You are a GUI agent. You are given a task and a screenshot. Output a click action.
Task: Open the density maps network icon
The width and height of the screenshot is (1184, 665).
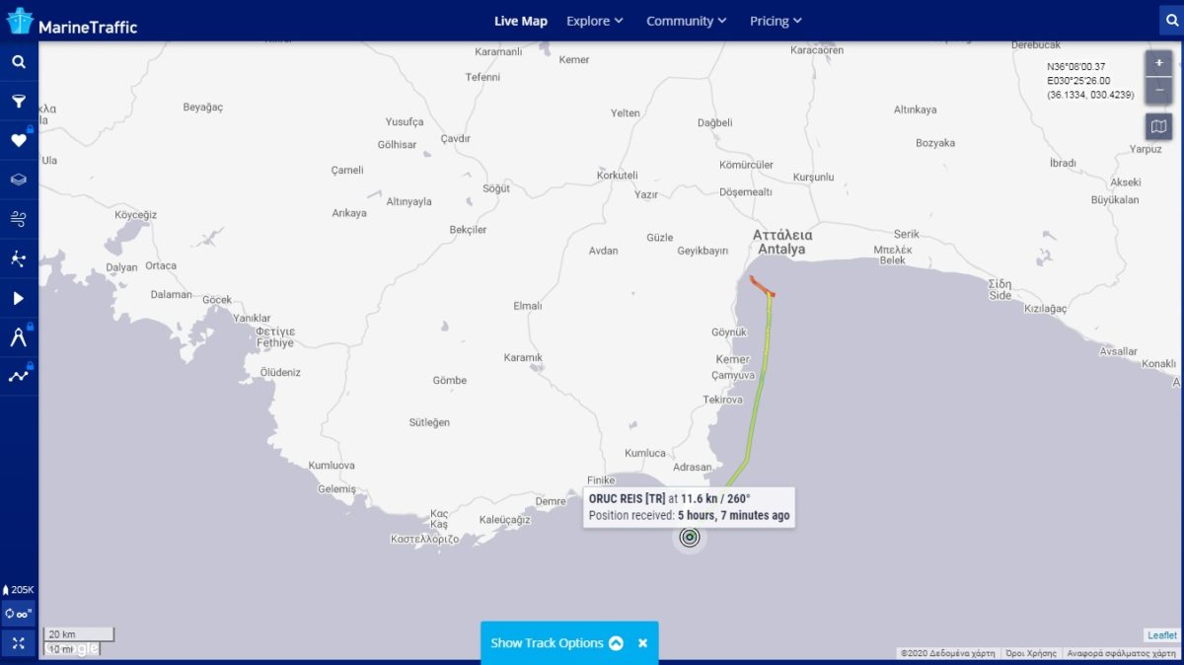tap(19, 259)
